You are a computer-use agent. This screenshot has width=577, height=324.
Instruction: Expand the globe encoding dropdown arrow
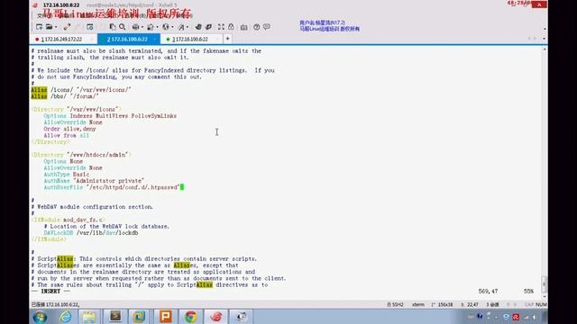172,27
